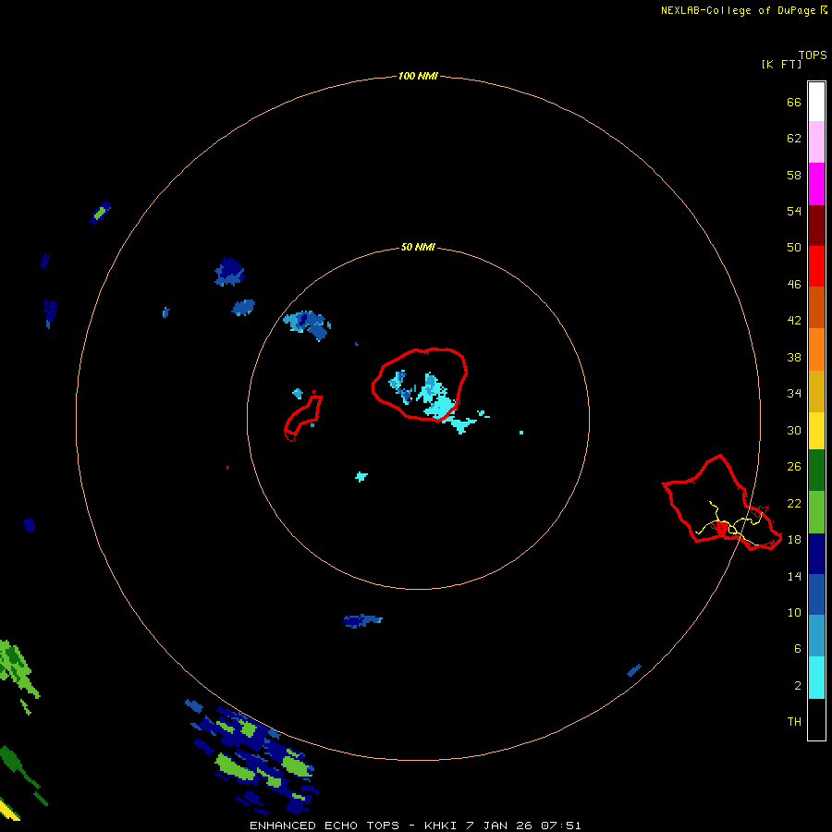Click the legend value "14"
The image size is (832, 832).
[794, 576]
